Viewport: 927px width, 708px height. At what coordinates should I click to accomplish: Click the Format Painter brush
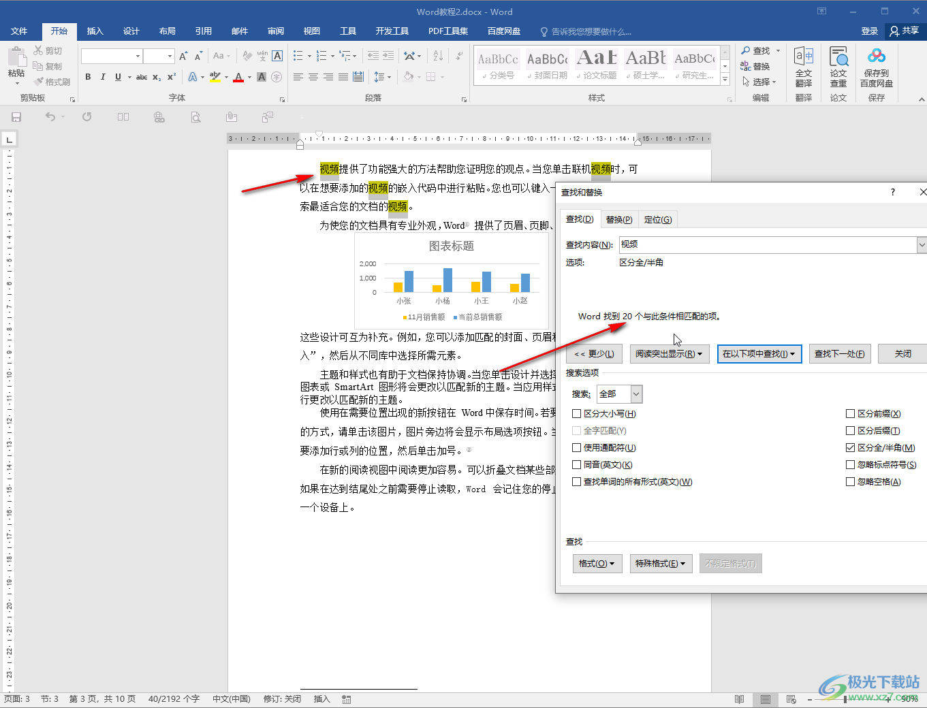(38, 82)
